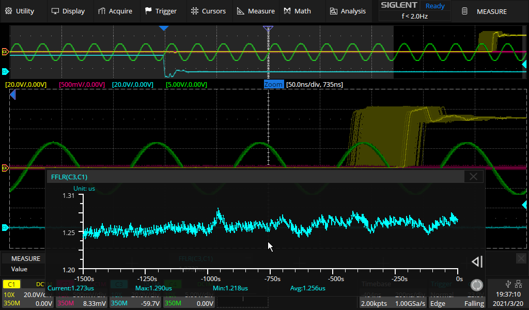Click the MEASURE side panel button

coord(491,11)
